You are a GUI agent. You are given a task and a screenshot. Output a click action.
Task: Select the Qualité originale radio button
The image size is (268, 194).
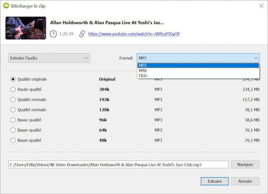tap(13, 79)
